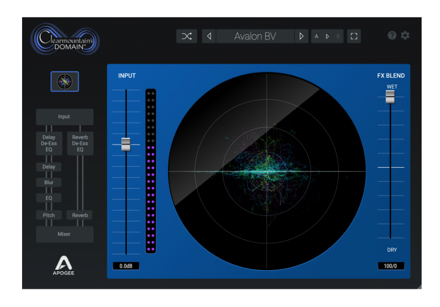
Task: Open the Reverb effect module
Action: click(80, 215)
